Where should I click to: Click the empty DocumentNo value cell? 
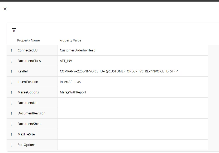[x=132, y=103]
